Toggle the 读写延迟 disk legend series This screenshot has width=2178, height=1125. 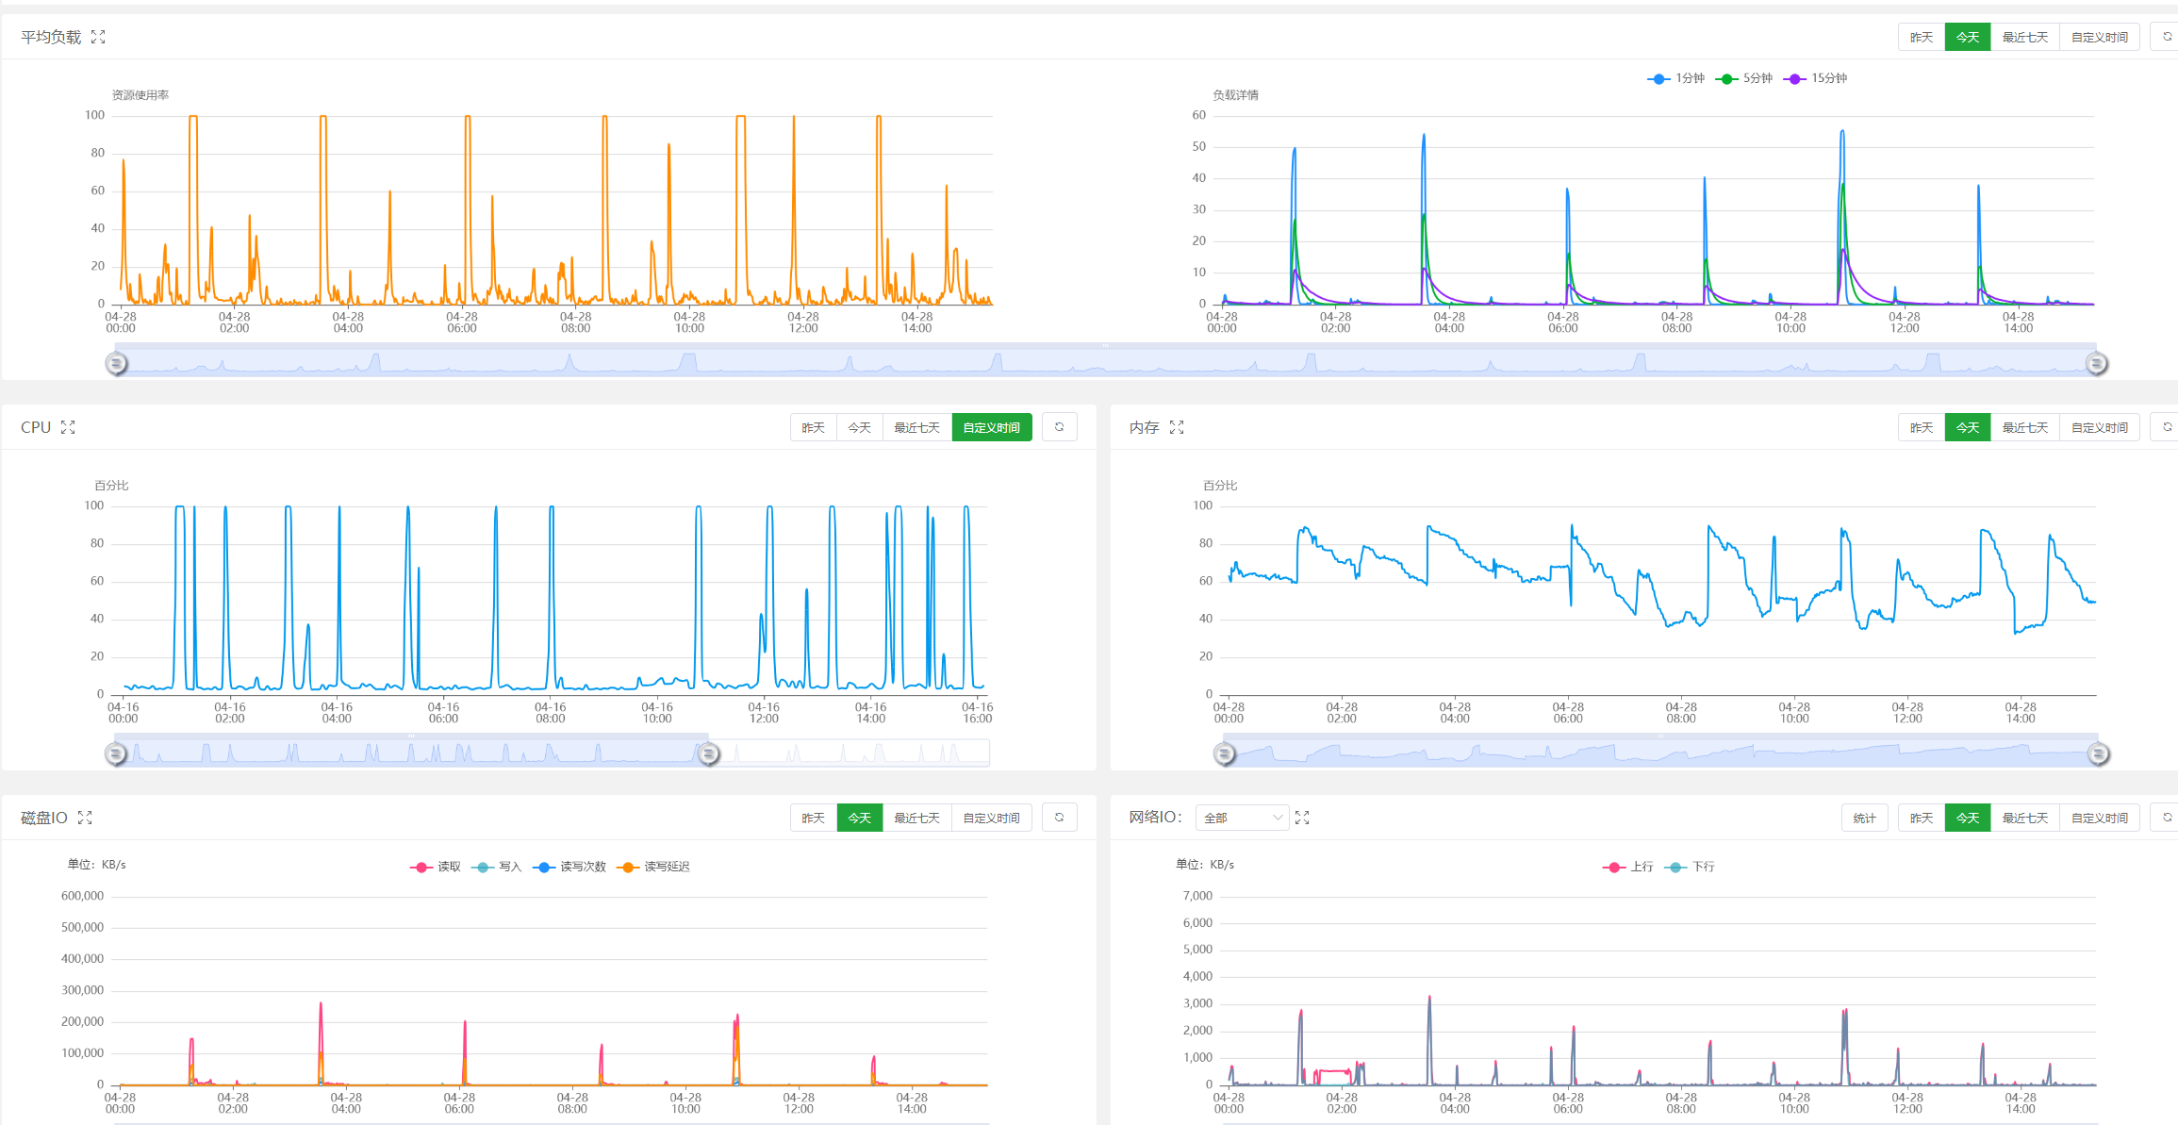click(x=653, y=867)
